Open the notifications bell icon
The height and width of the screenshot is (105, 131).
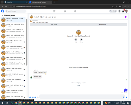pyautogui.click(x=123, y=11)
